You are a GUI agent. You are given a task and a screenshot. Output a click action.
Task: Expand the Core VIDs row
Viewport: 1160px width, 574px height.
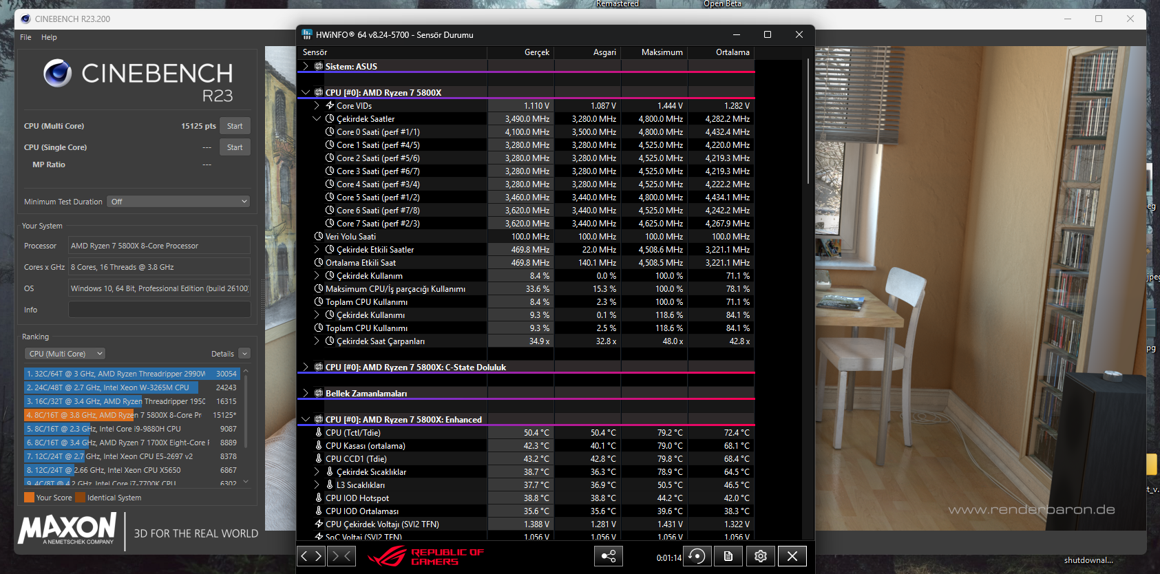(x=317, y=105)
